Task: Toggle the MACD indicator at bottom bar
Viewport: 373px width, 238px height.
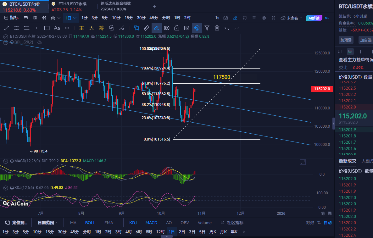Action: [151, 223]
